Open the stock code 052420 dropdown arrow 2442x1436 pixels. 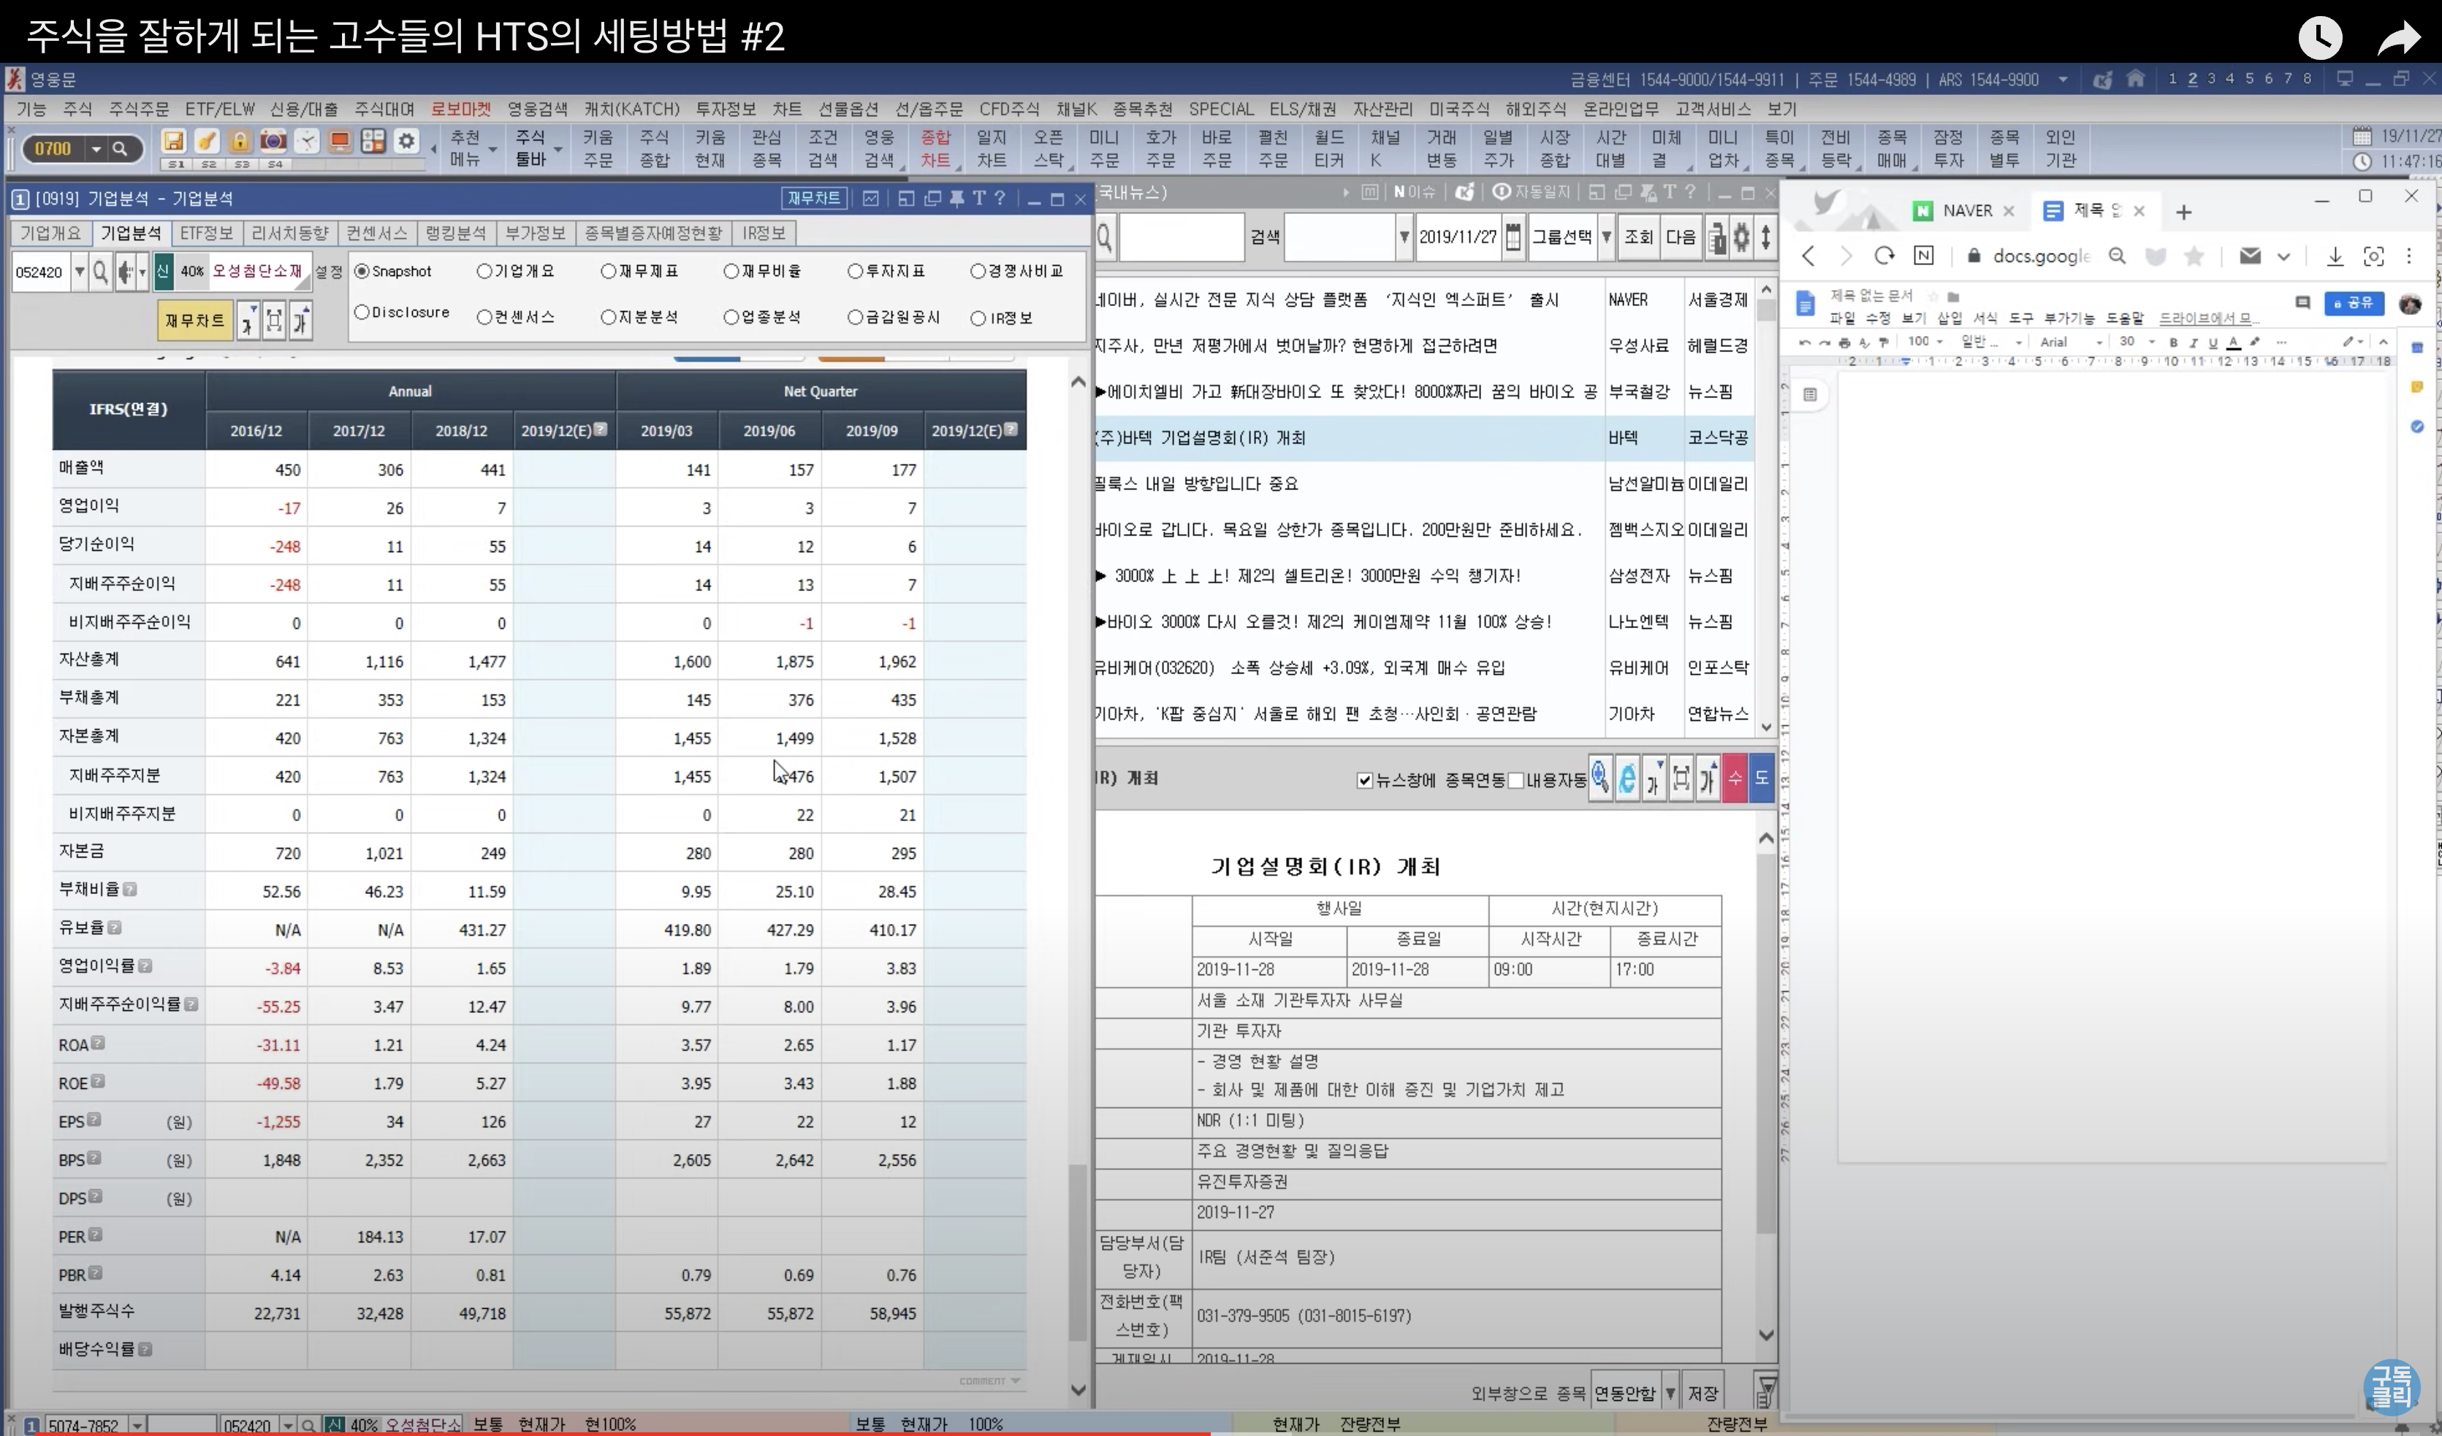[80, 272]
